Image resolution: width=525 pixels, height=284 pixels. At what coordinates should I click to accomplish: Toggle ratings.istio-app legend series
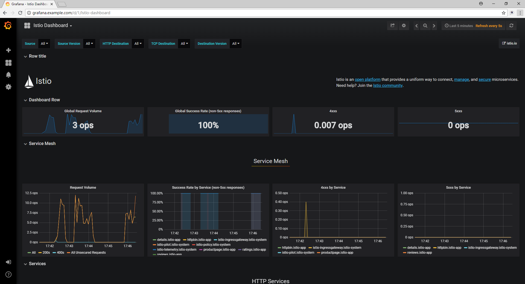click(x=254, y=250)
